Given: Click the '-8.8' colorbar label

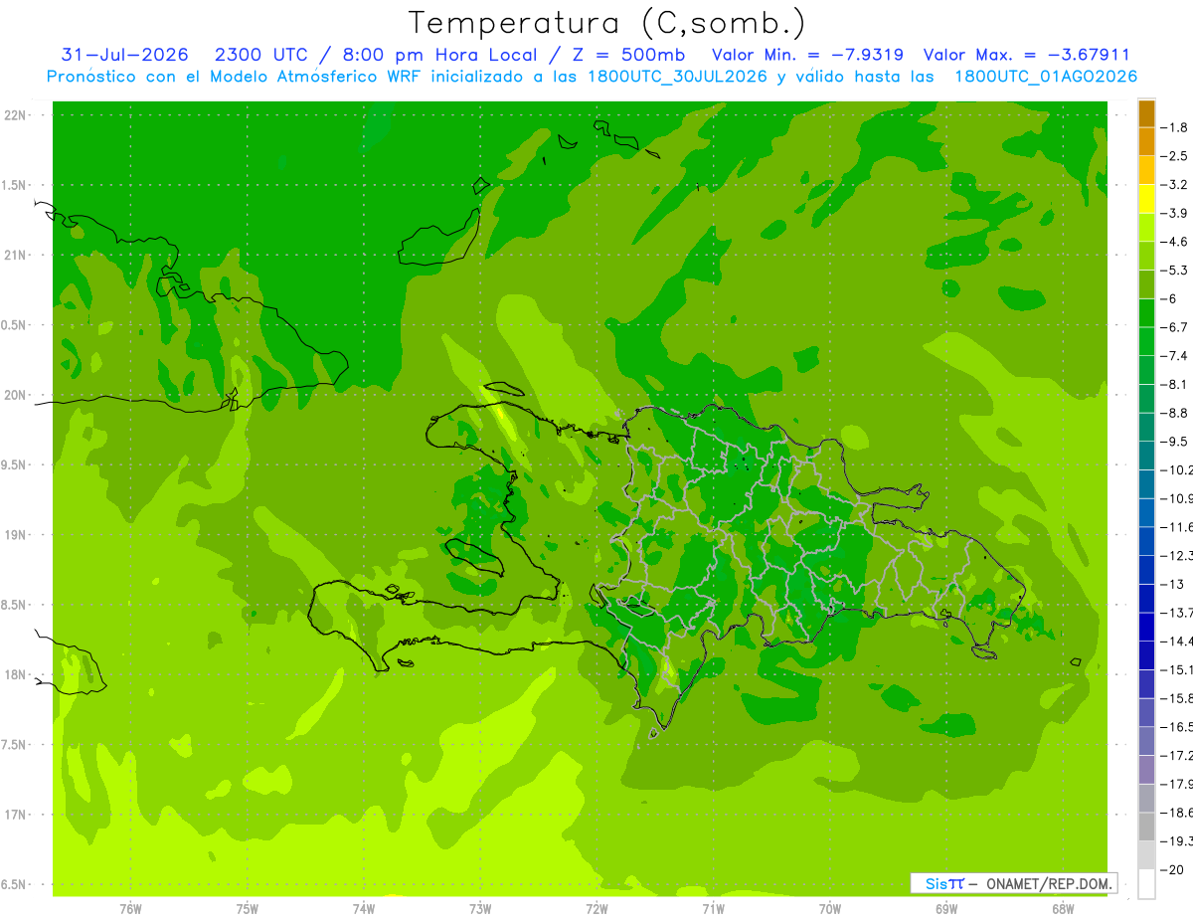Looking at the screenshot, I should (x=1174, y=413).
